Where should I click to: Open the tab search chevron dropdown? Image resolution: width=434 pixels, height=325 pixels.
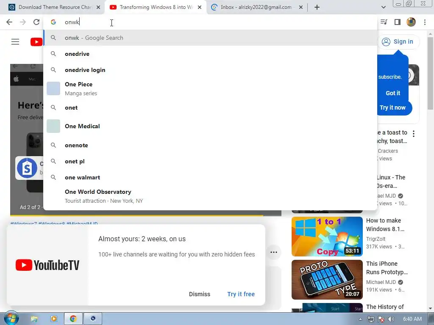pyautogui.click(x=383, y=7)
